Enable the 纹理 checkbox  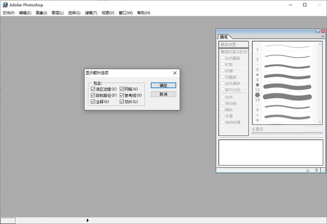(x=222, y=70)
